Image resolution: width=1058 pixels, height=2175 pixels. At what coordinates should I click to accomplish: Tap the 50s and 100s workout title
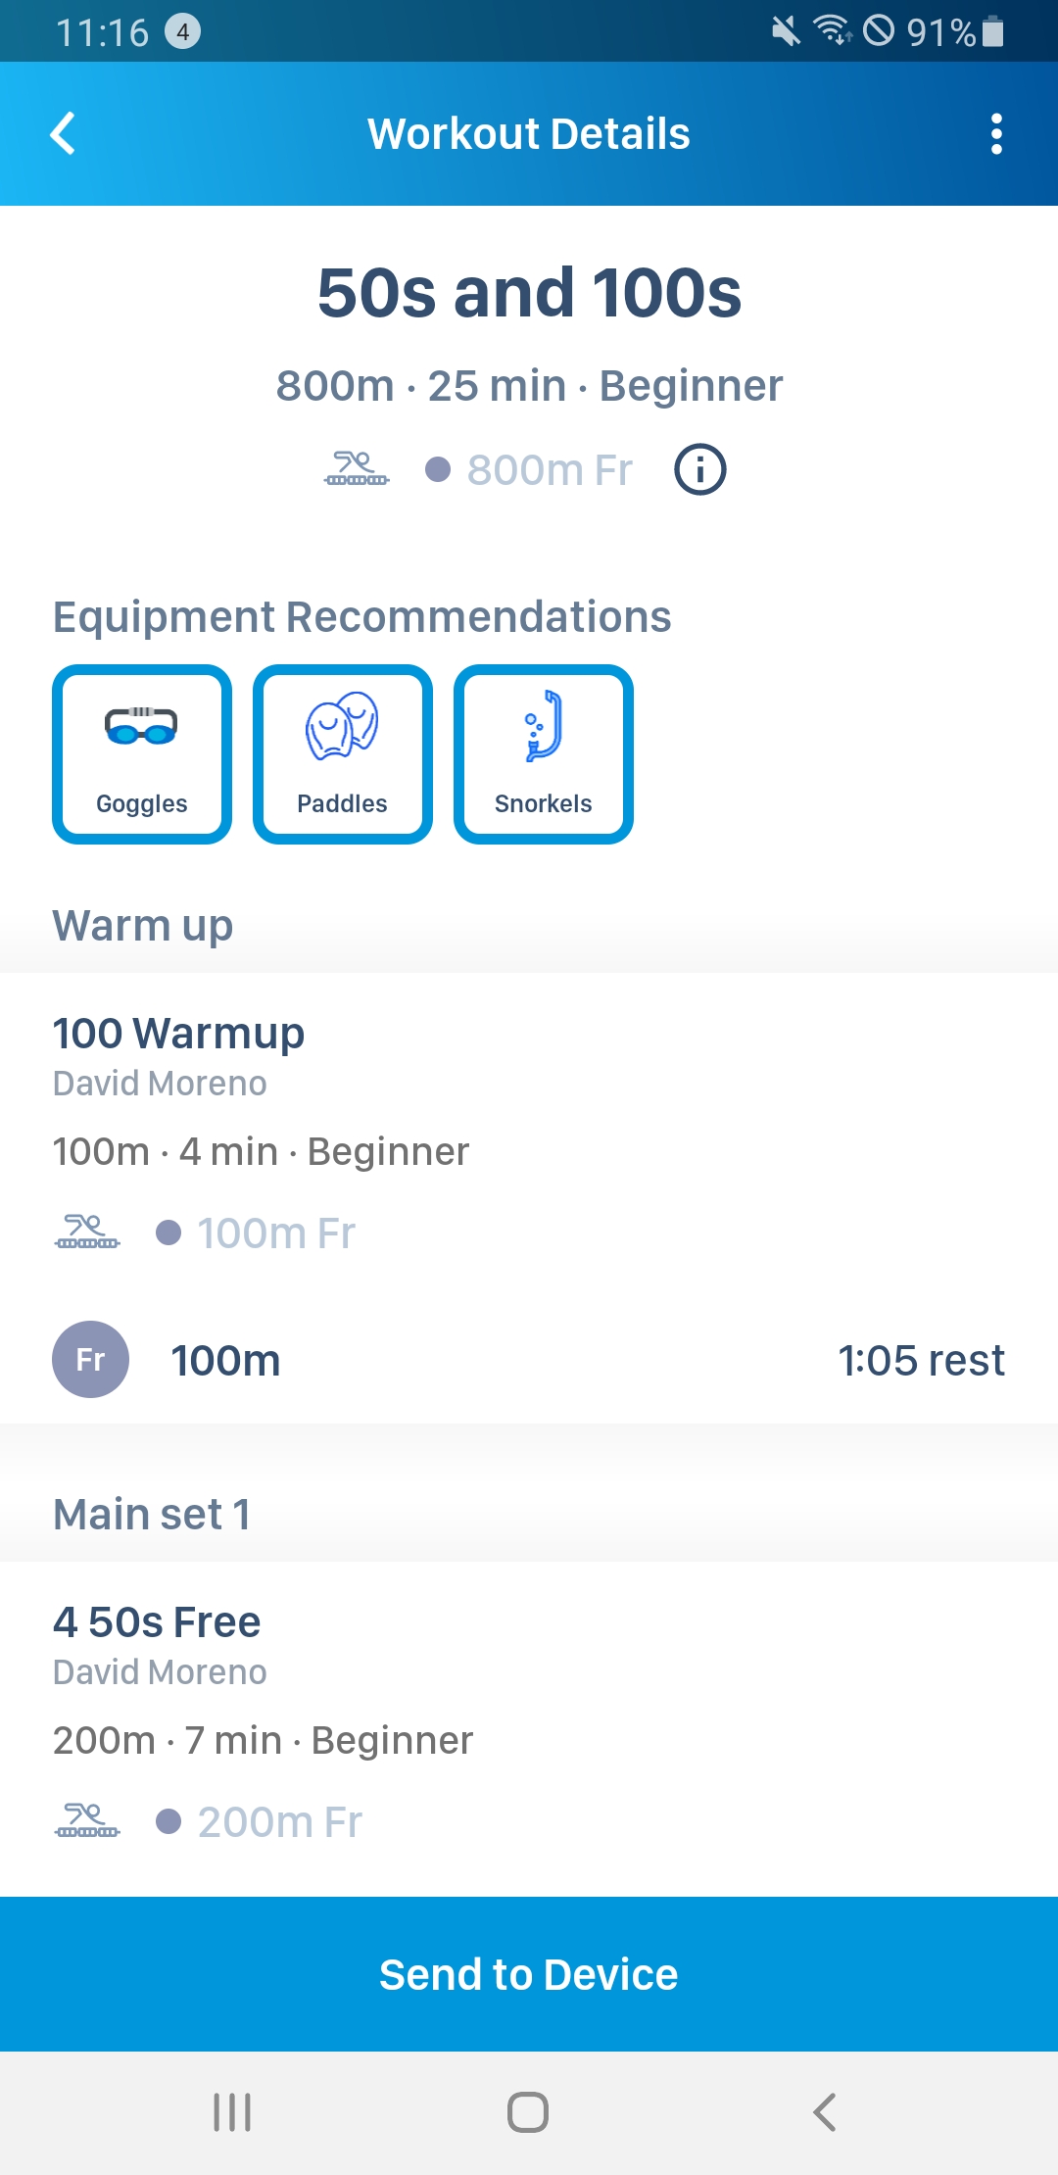pyautogui.click(x=529, y=293)
